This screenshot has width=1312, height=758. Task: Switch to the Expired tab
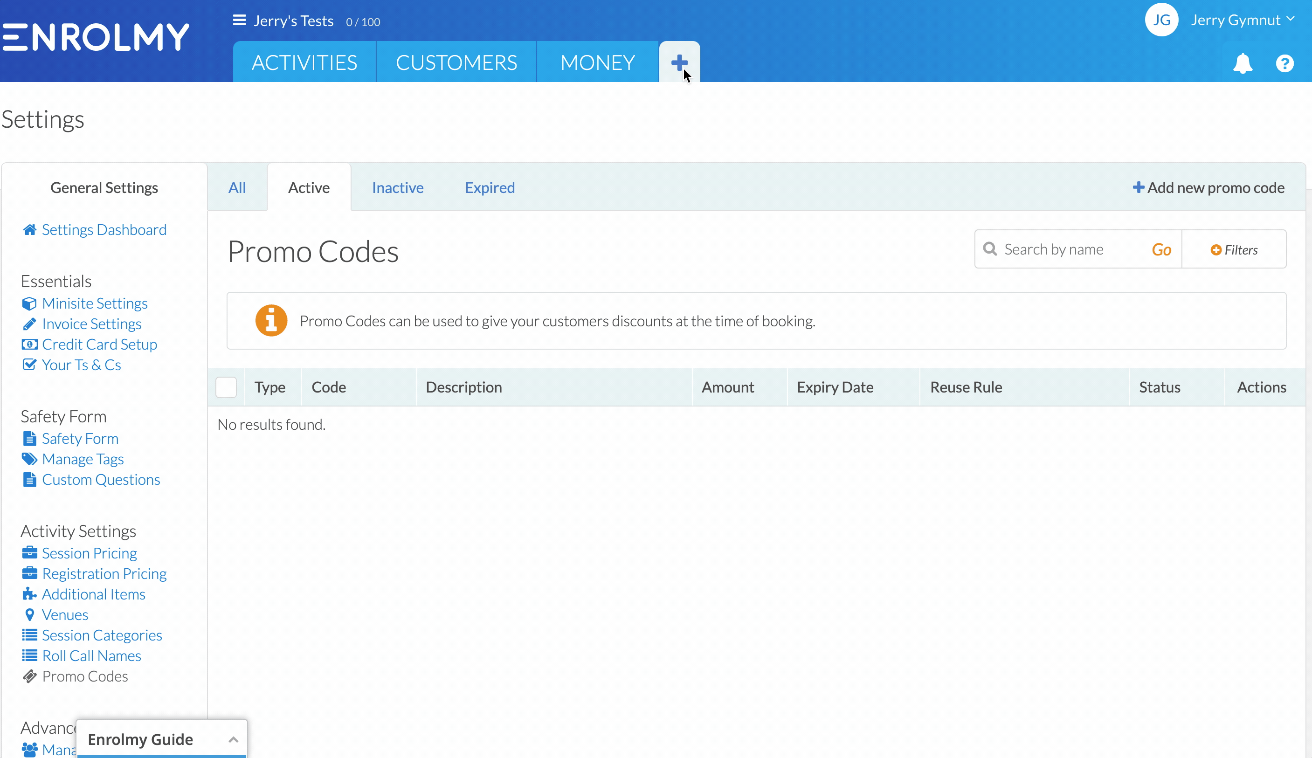490,187
